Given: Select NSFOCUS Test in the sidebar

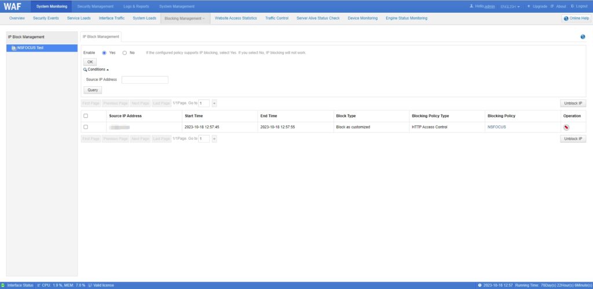Looking at the screenshot, I should pos(42,48).
